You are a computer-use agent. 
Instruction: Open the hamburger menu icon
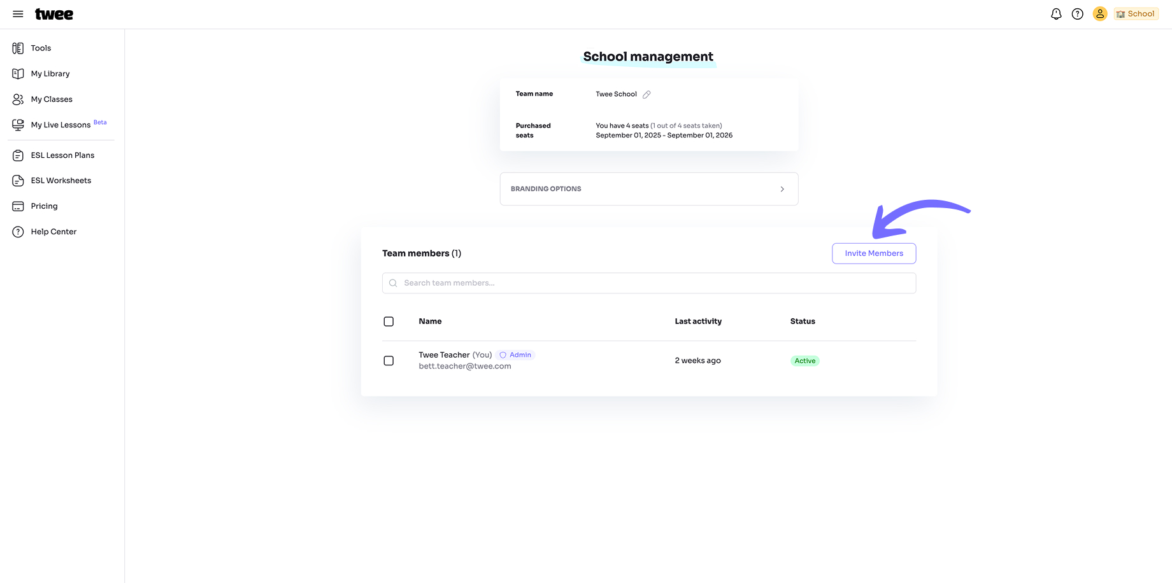[x=18, y=14]
